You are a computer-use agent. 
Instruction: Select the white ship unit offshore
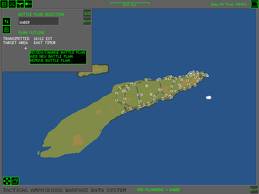209,97
